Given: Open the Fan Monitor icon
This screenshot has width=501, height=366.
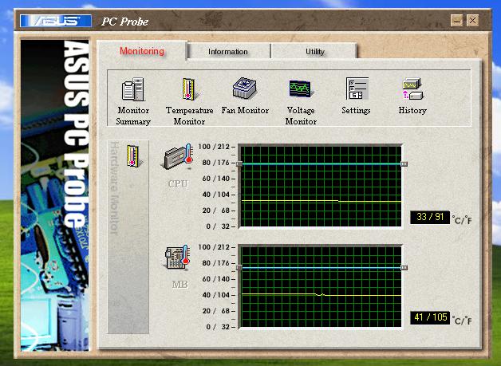Looking at the screenshot, I should pyautogui.click(x=244, y=89).
